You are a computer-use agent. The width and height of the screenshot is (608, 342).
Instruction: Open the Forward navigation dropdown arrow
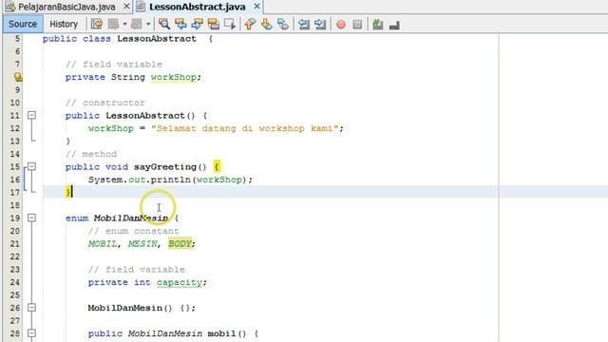(148, 24)
